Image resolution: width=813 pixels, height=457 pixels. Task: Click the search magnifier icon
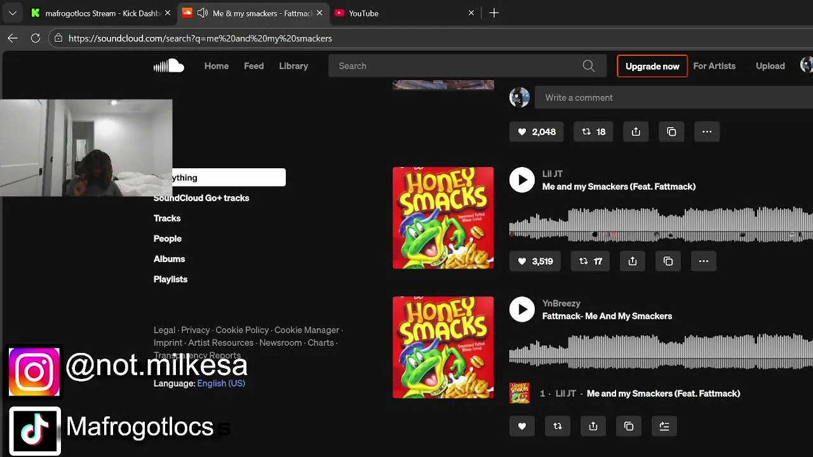[589, 66]
